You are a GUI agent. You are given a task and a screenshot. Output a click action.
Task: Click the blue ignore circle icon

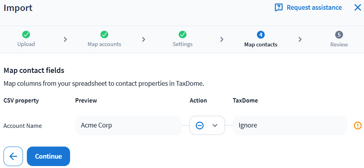(199, 126)
